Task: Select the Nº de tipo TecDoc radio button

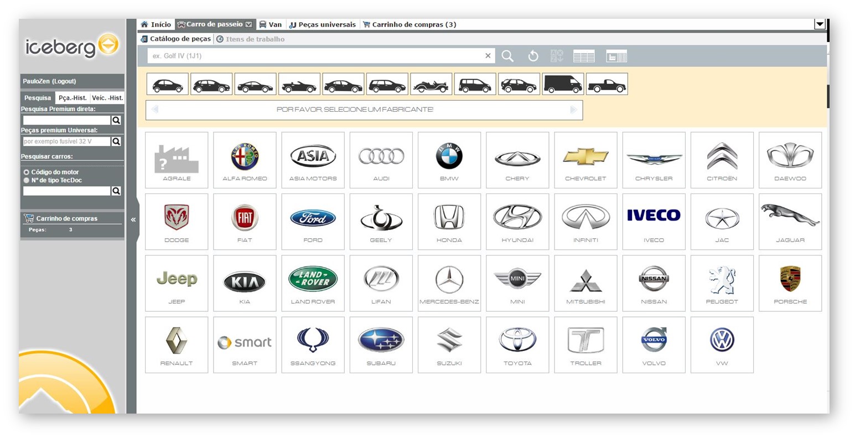Action: point(26,180)
